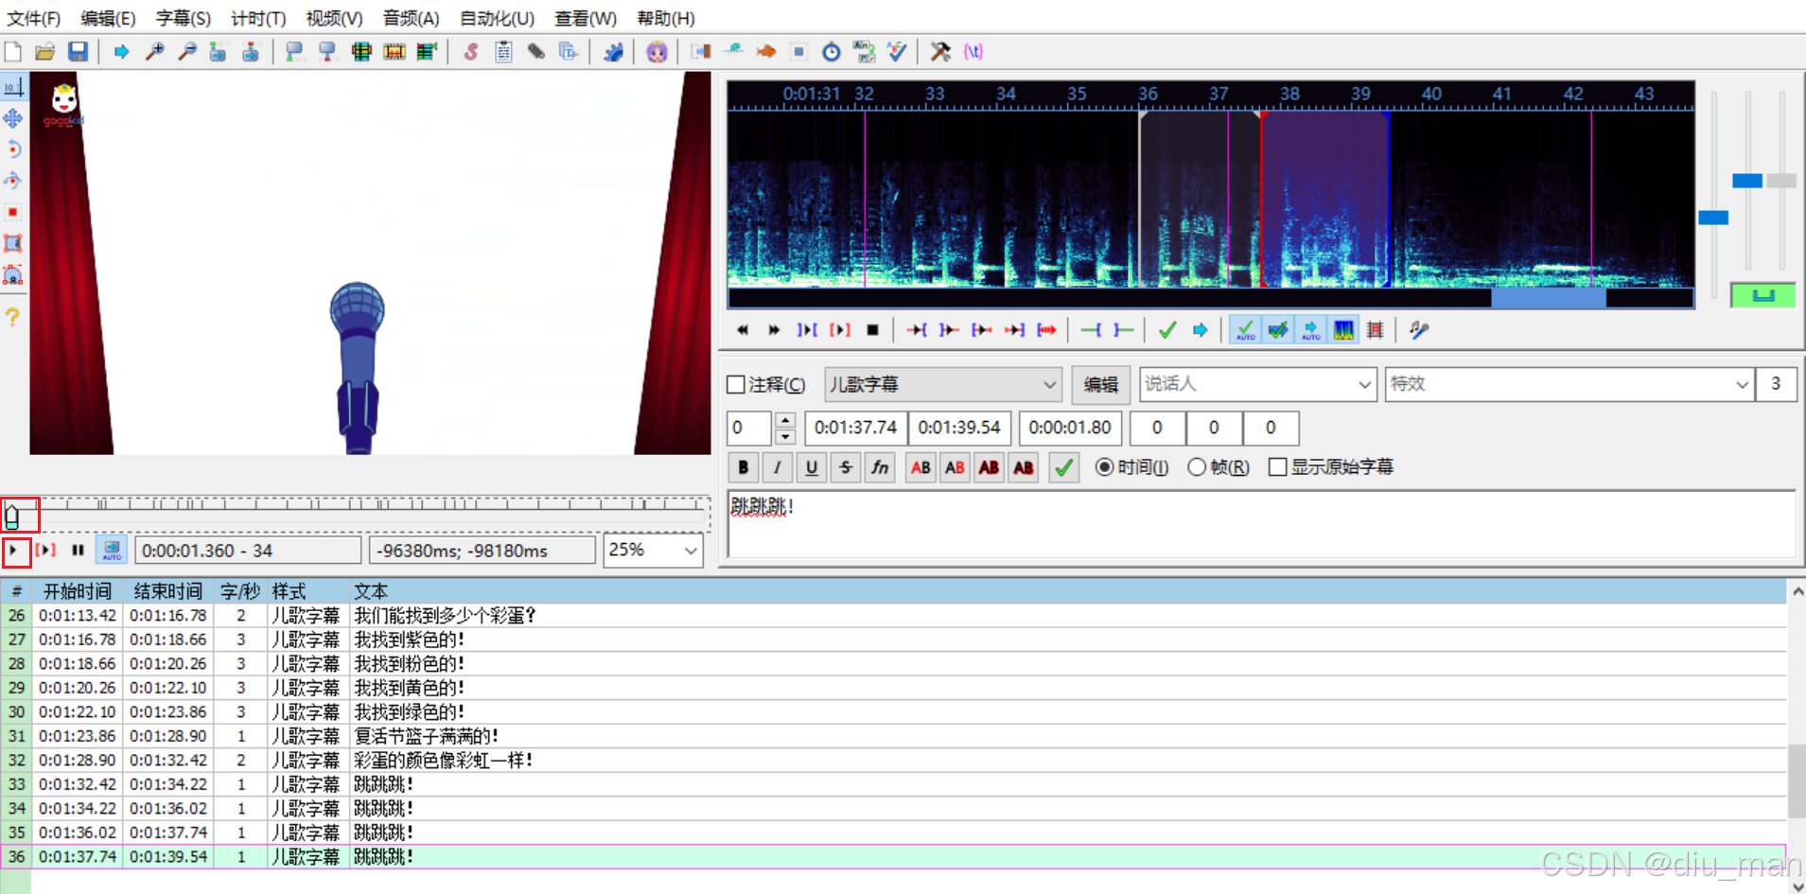Viewport: 1806px width, 894px height.
Task: Toggle video auto-scroll AUTO button
Action: click(112, 550)
